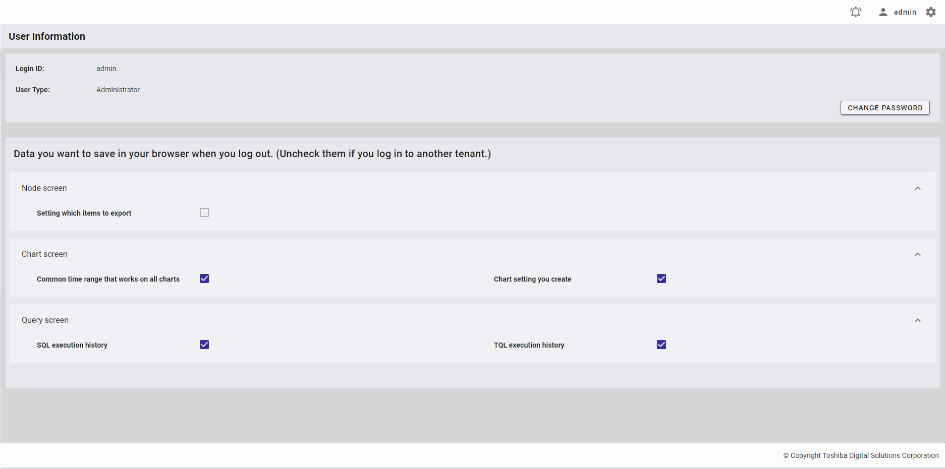Screen dimensions: 945x469
Task: Open the settings gear icon
Action: coord(931,12)
